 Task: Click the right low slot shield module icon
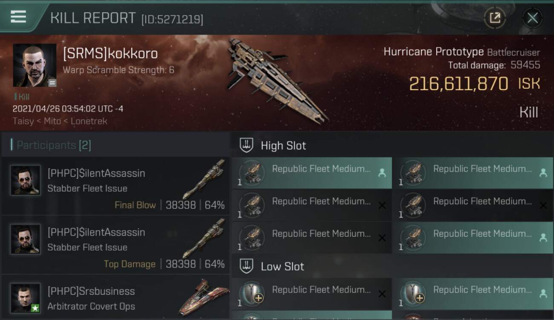[413, 293]
